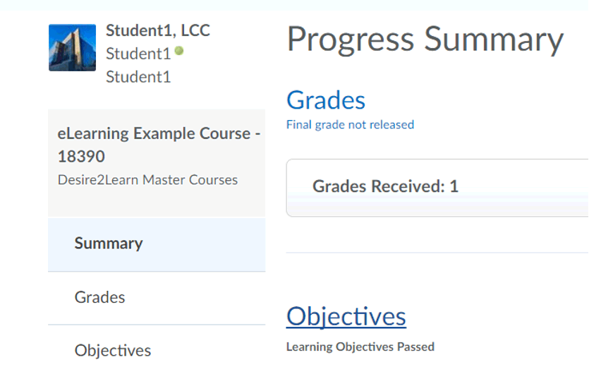The width and height of the screenshot is (589, 367).
Task: Open the underlined Objectives heading link
Action: 346,316
